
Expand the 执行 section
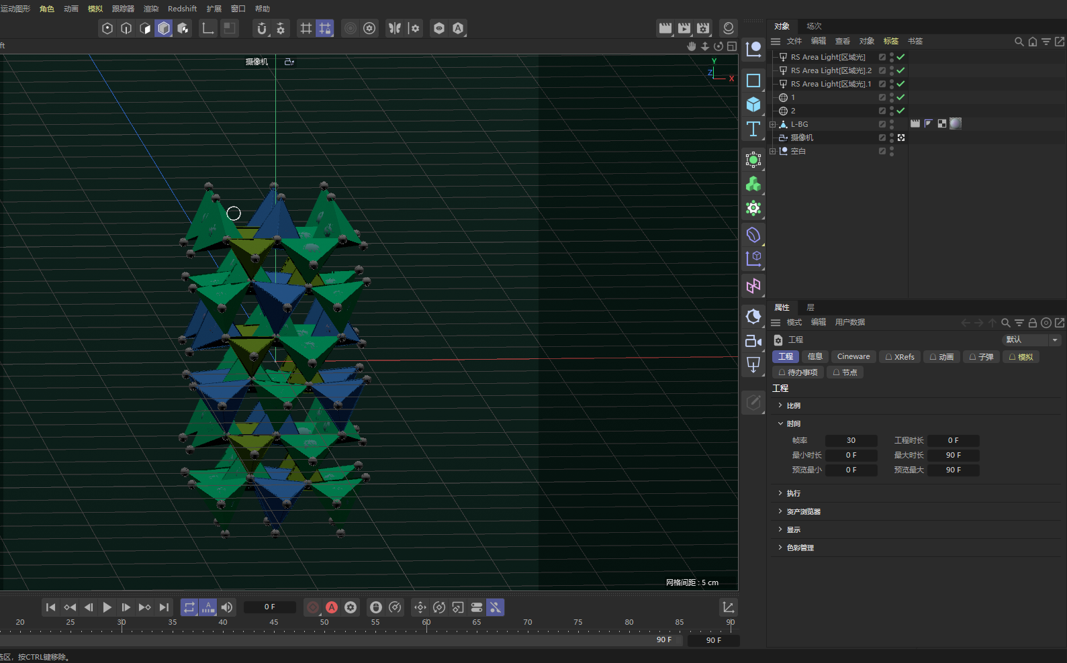[780, 493]
